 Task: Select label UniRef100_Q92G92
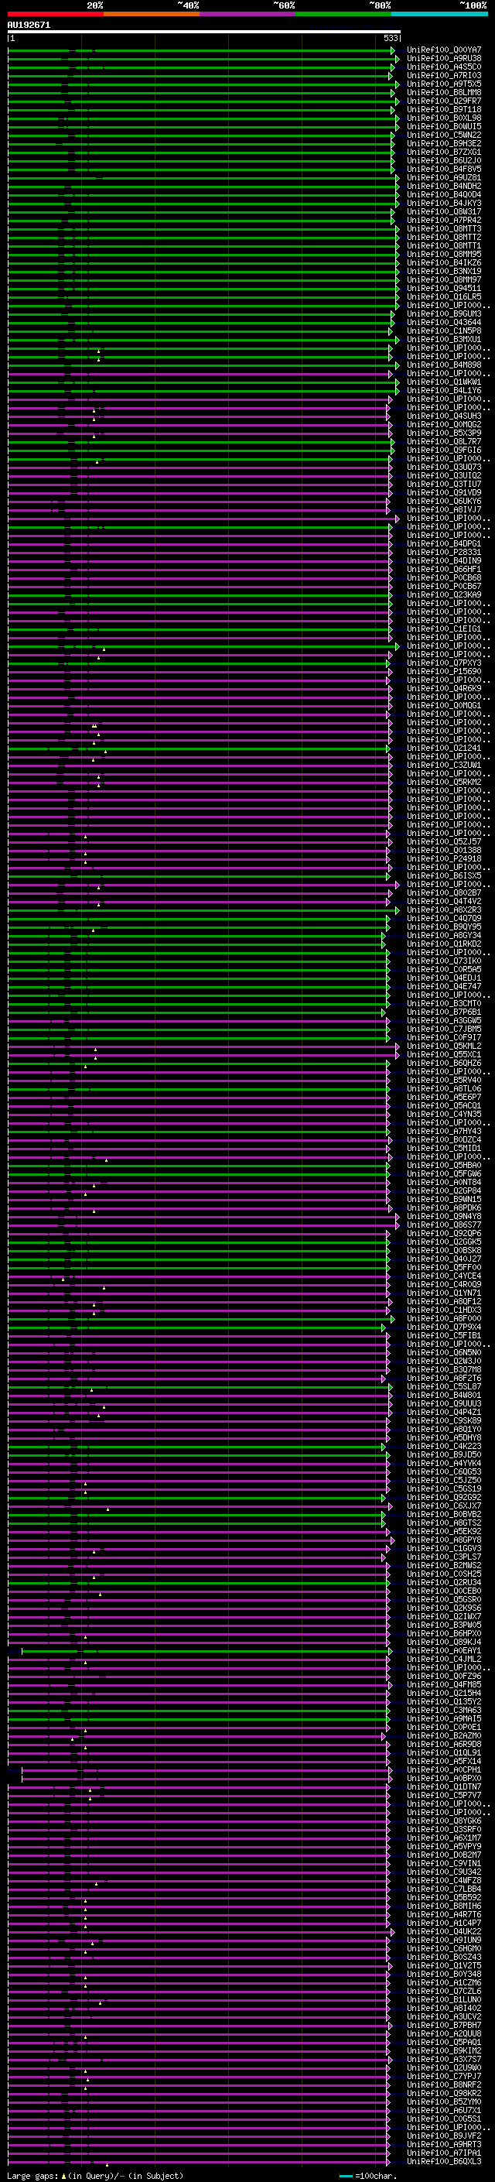pyautogui.click(x=444, y=1498)
